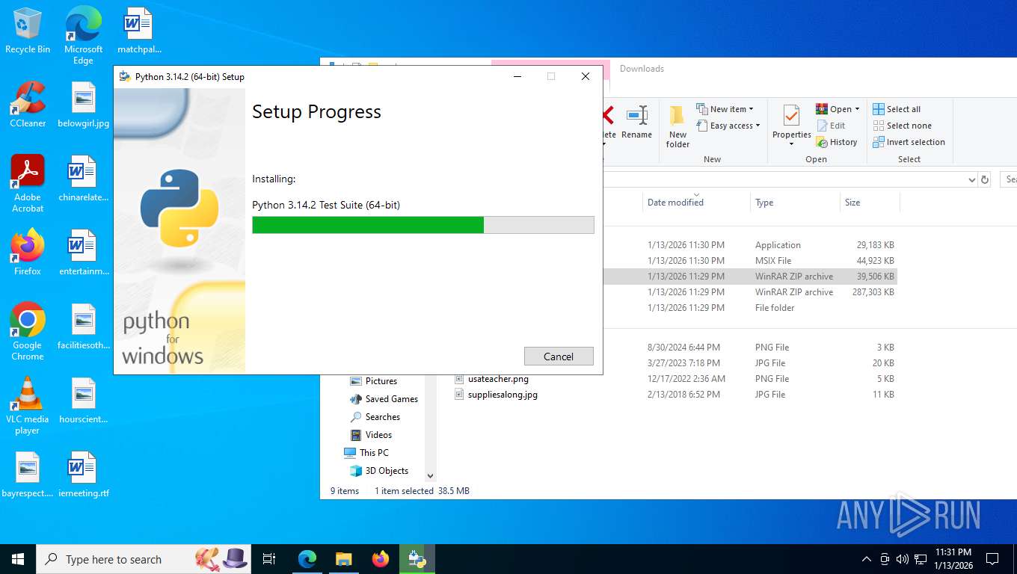
Task: Open the matchpal Word document icon
Action: point(139,31)
